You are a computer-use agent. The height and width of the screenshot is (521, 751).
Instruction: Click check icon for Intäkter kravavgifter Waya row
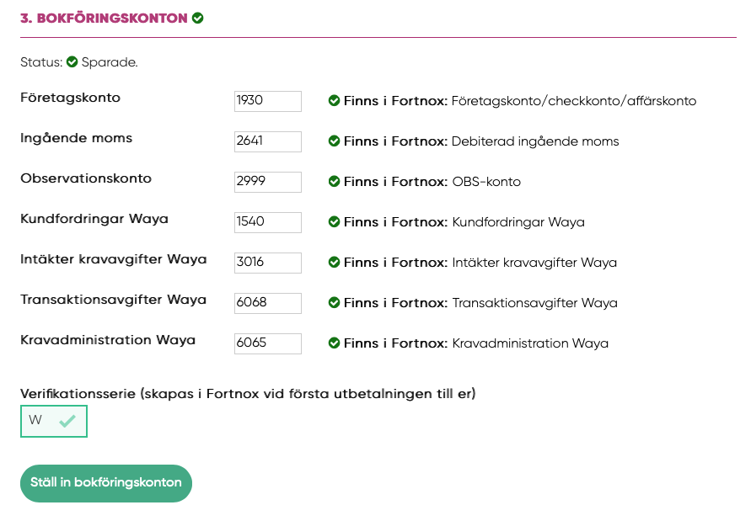tap(334, 262)
